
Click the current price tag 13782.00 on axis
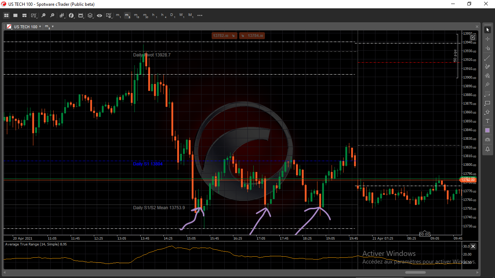click(468, 180)
